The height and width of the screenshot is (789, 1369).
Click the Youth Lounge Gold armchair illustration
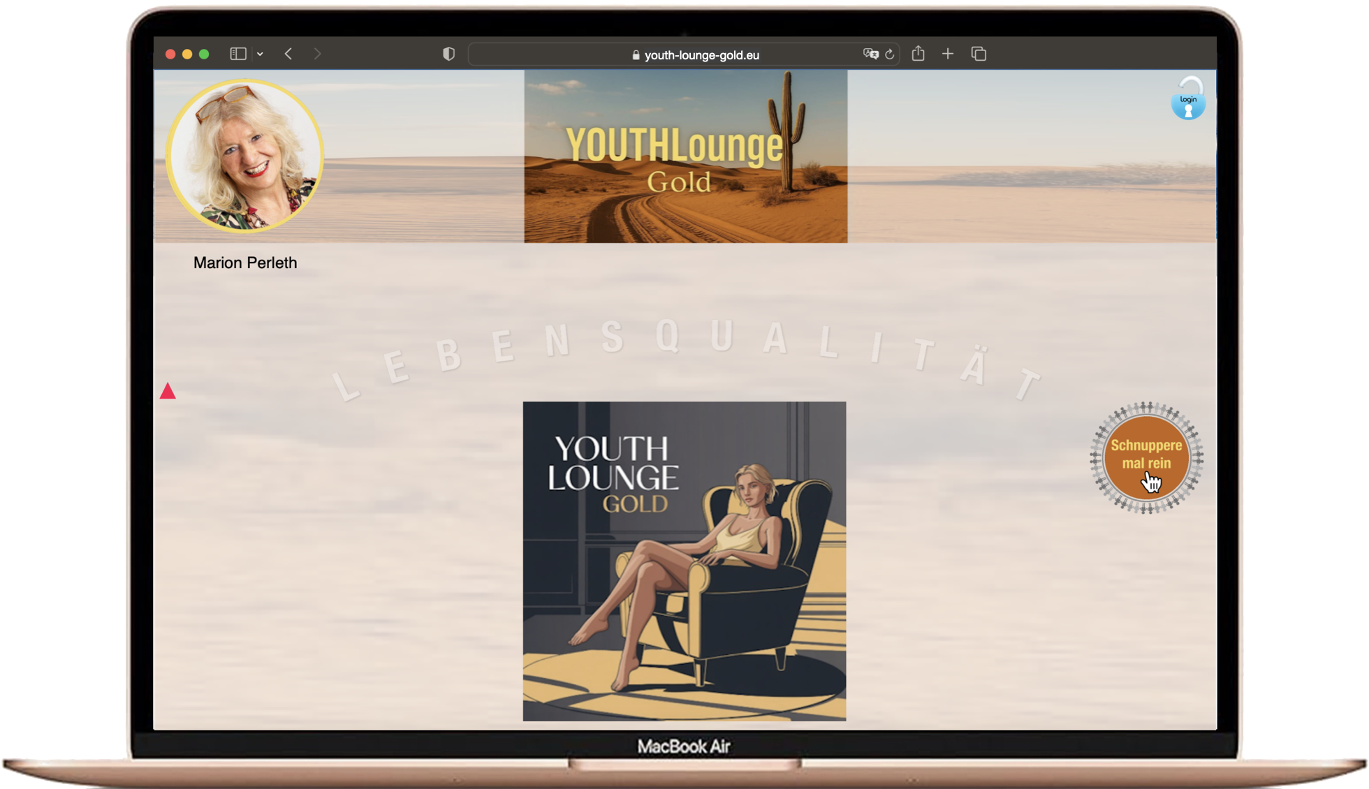tap(684, 561)
